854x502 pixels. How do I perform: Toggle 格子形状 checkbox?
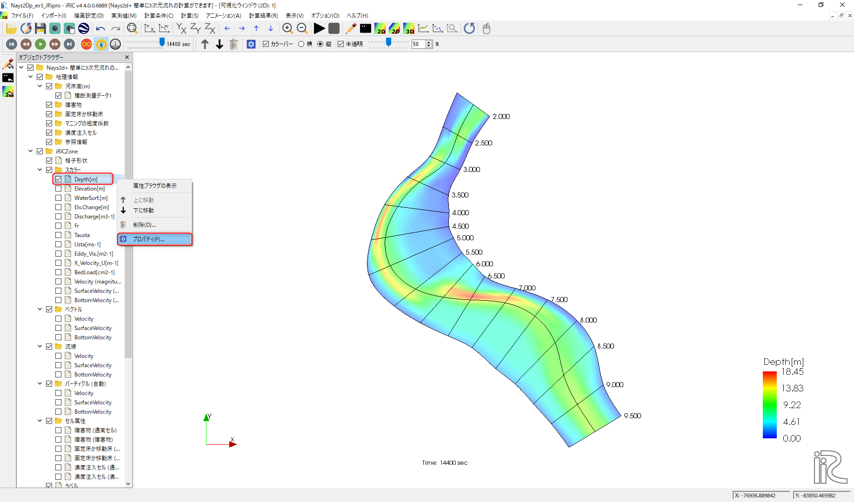point(49,161)
